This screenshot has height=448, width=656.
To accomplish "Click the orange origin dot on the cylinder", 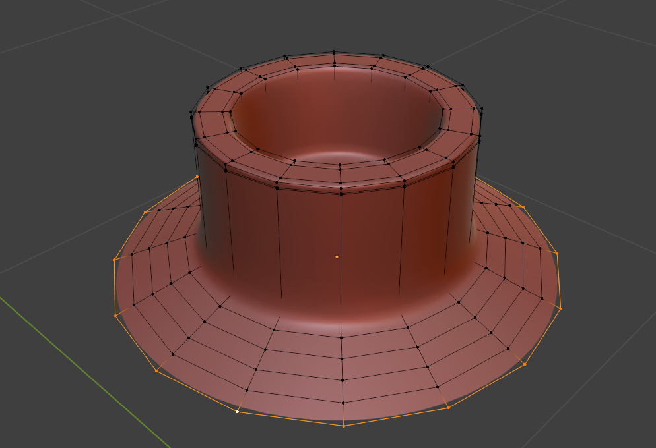I will pos(337,256).
